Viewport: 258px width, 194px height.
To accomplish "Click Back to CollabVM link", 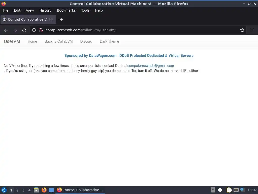I will pos(58,41).
